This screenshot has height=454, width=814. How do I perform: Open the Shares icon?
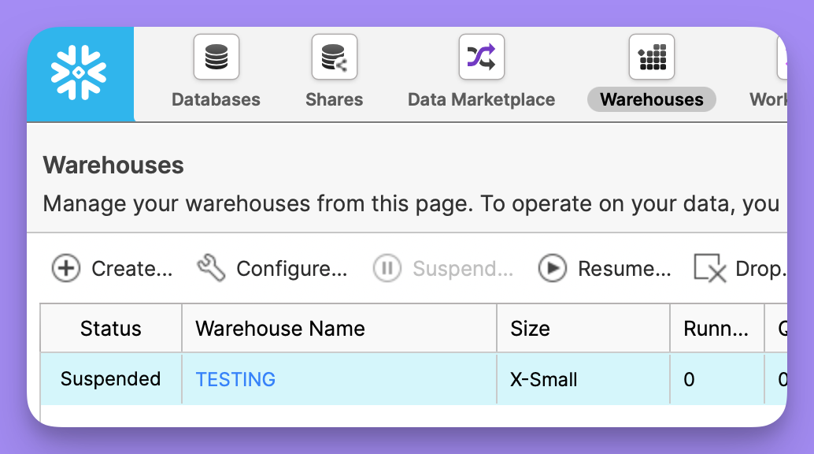(x=335, y=57)
